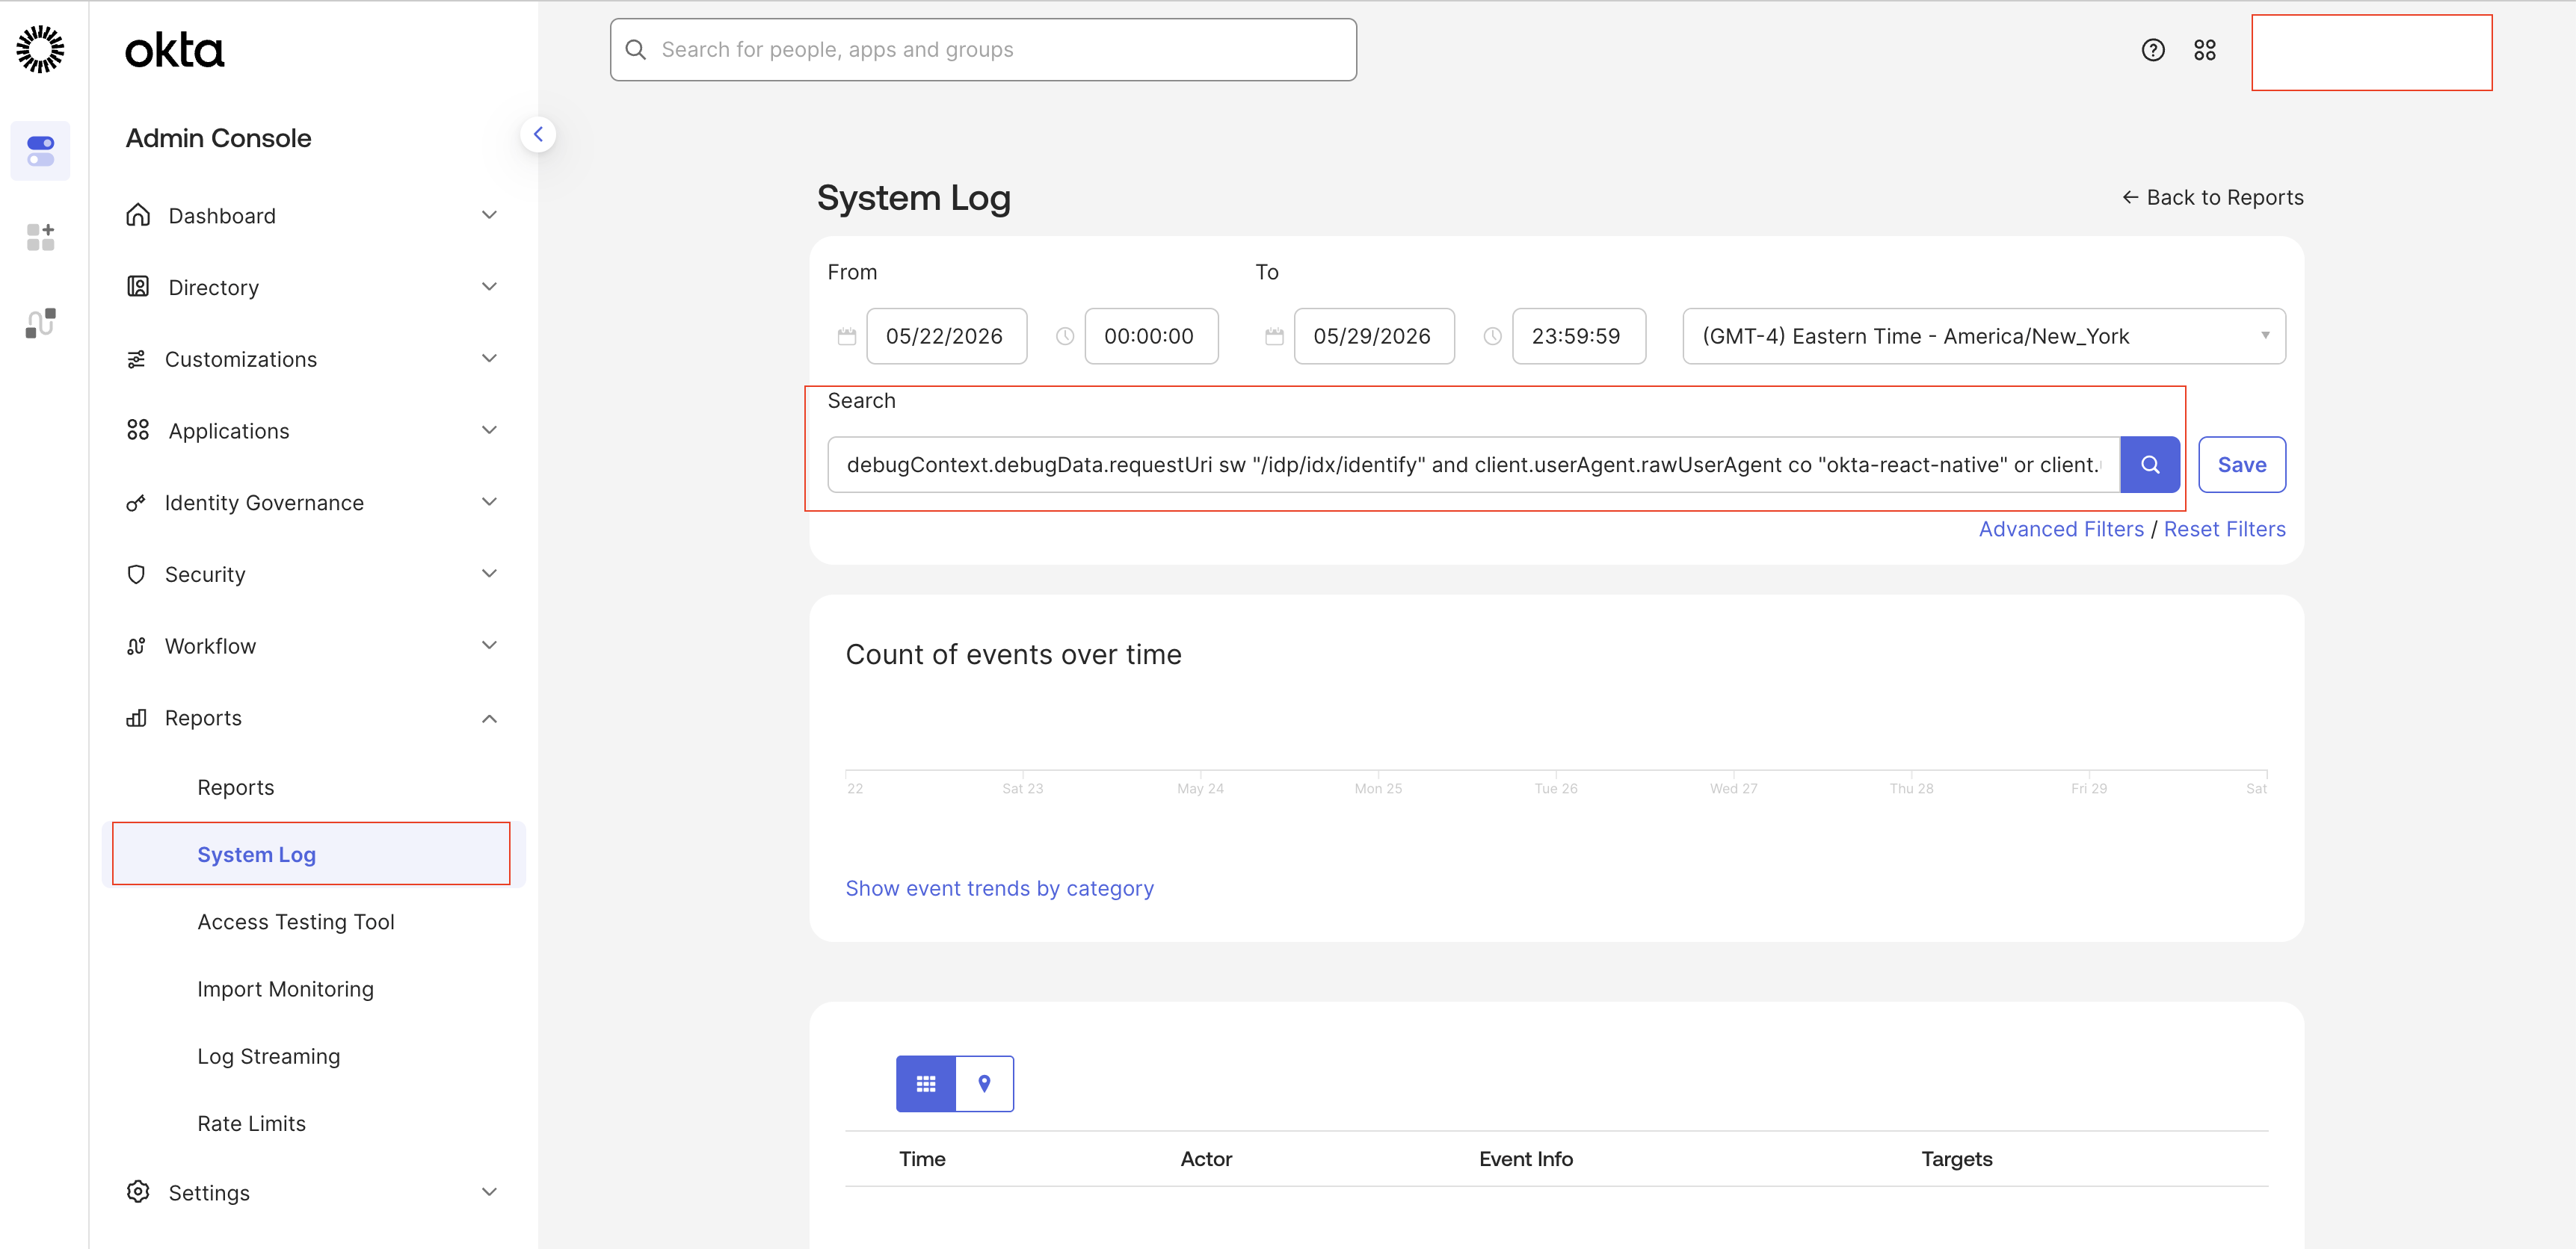Select the Admin Console toggle icon in rail

click(40, 151)
